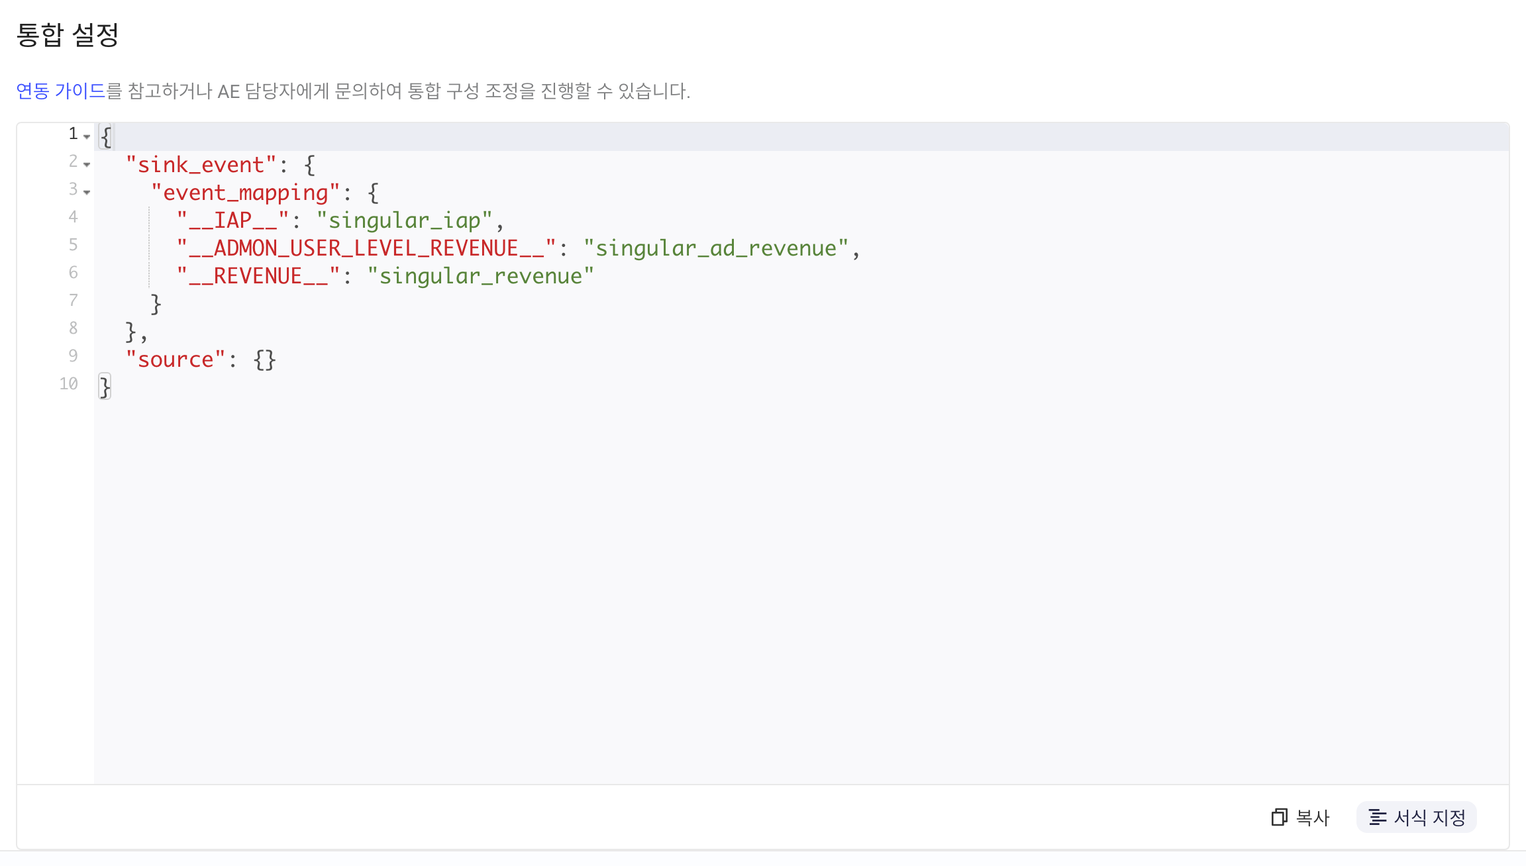Collapse the event_mapping fold arrow on line 3

click(x=87, y=192)
